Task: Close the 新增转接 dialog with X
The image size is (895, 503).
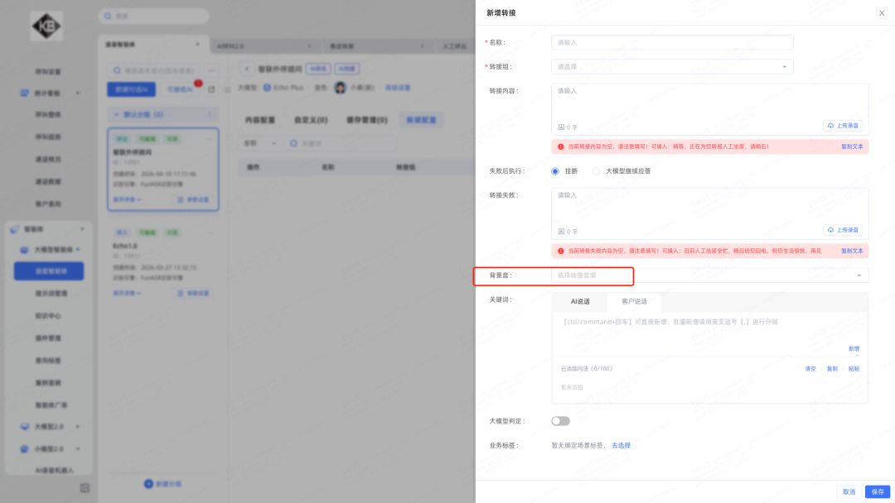Action: pyautogui.click(x=881, y=13)
